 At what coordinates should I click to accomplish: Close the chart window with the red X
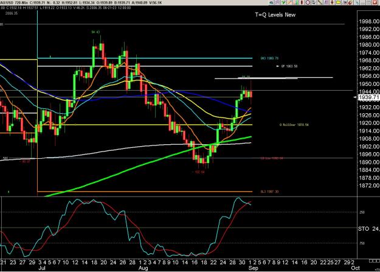374,2
